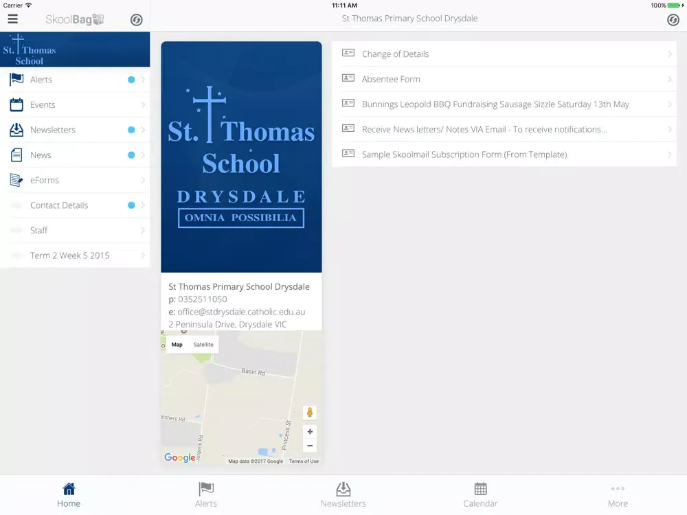The width and height of the screenshot is (687, 515).
Task: Tap the Newsletters download-tray icon in sidebar
Action: (x=16, y=130)
